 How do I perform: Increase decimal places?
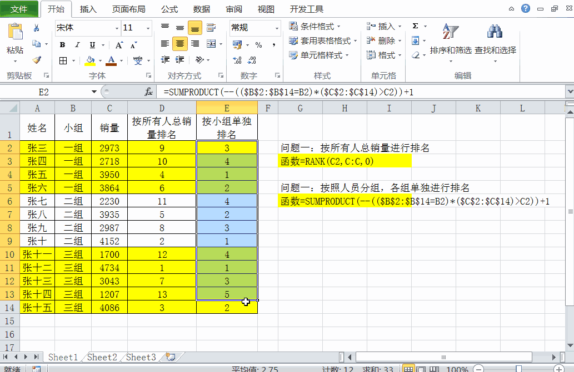point(237,60)
